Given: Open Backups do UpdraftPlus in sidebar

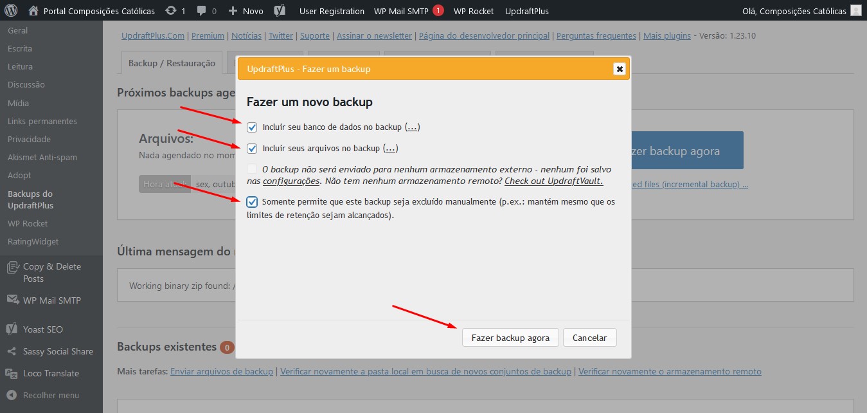Looking at the screenshot, I should (31, 199).
